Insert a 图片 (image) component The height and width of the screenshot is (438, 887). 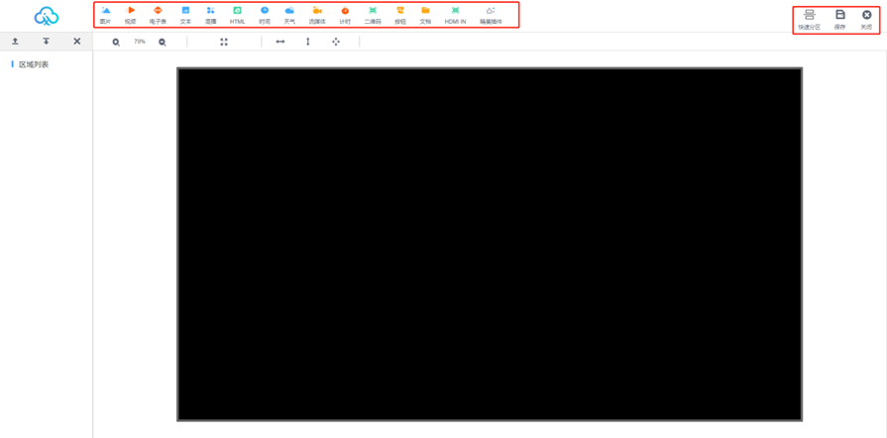106,14
